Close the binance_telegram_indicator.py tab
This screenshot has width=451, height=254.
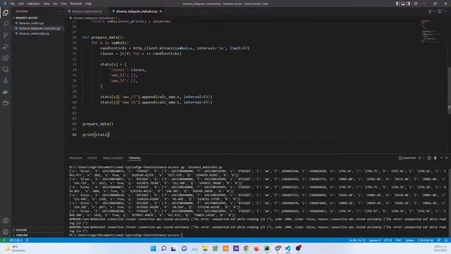161,11
